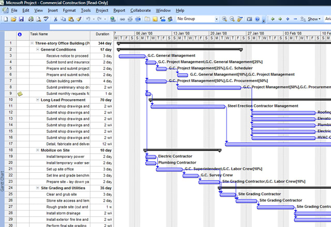Save the project with the floppy icon

tap(21, 19)
